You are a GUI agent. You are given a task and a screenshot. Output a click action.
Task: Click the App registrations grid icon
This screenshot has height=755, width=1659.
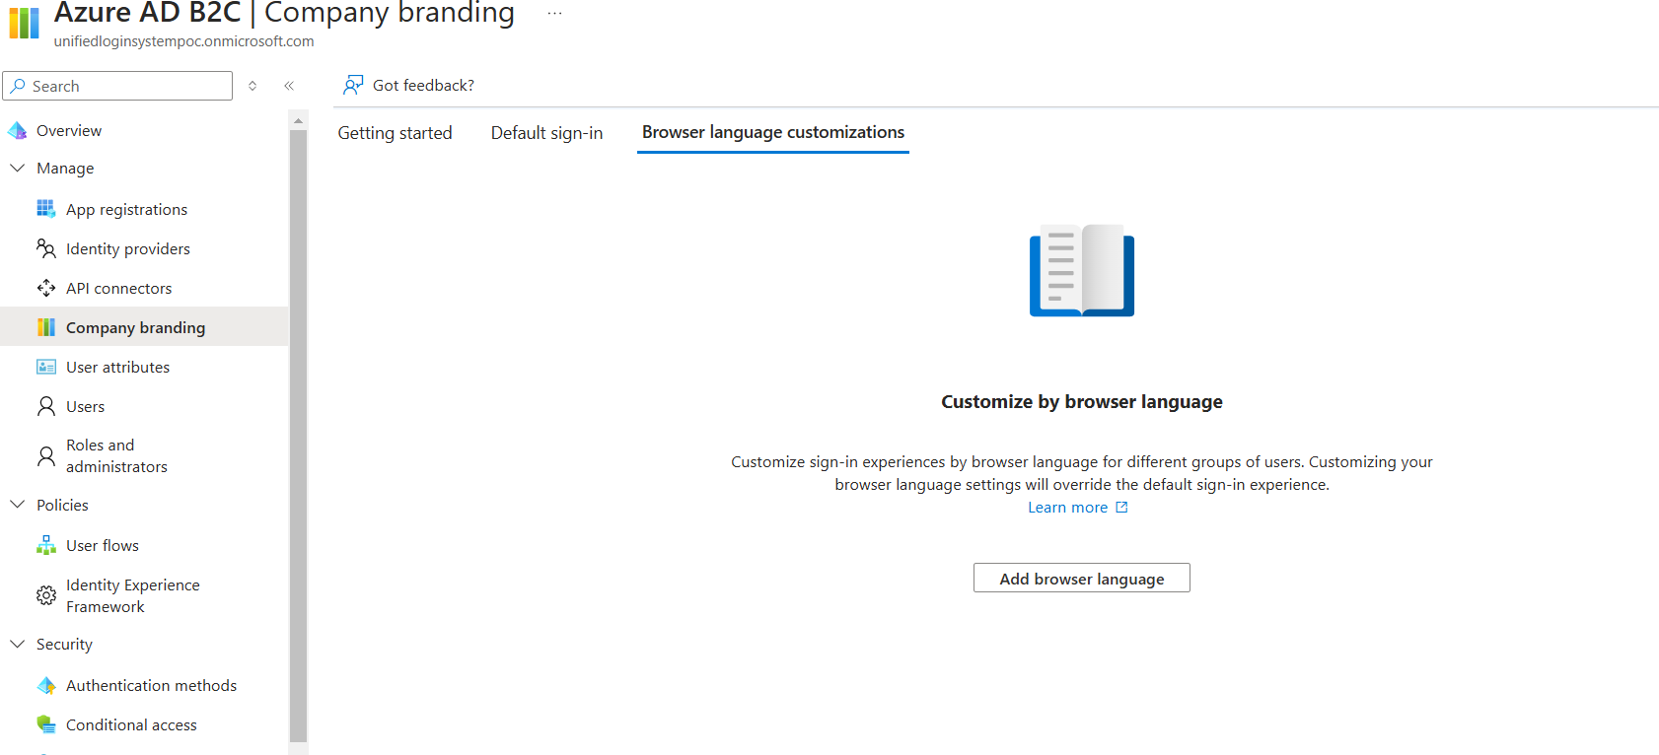tap(46, 209)
